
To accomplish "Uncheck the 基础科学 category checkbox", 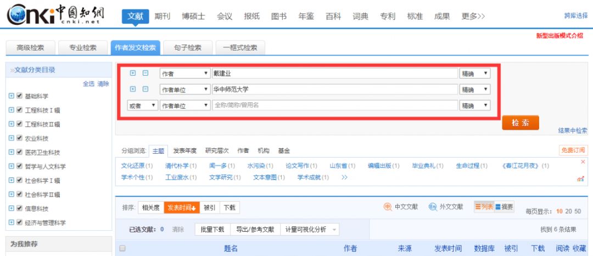I will click(x=20, y=96).
